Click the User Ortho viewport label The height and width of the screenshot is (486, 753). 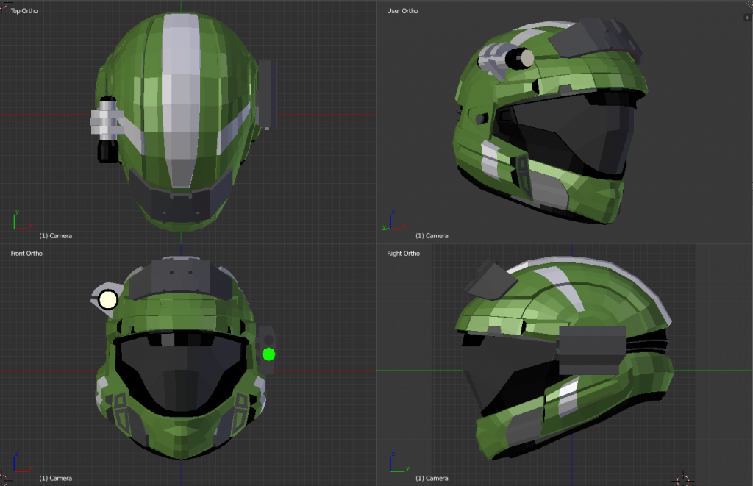[402, 10]
